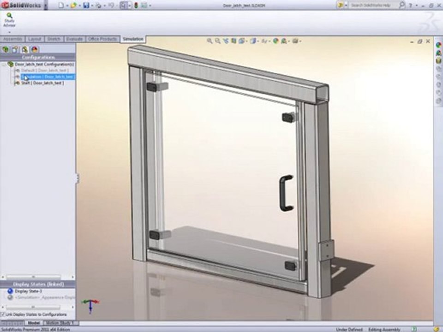Select Door_latch_test Configuration(s) root item
Screen dimensions: 443x332
(x=41, y=65)
